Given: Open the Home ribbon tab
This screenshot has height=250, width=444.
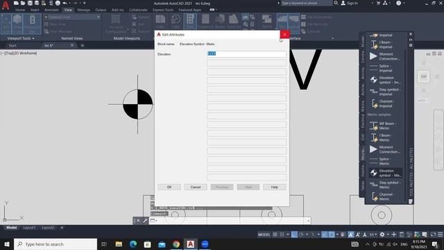Looking at the screenshot, I should click(20, 10).
